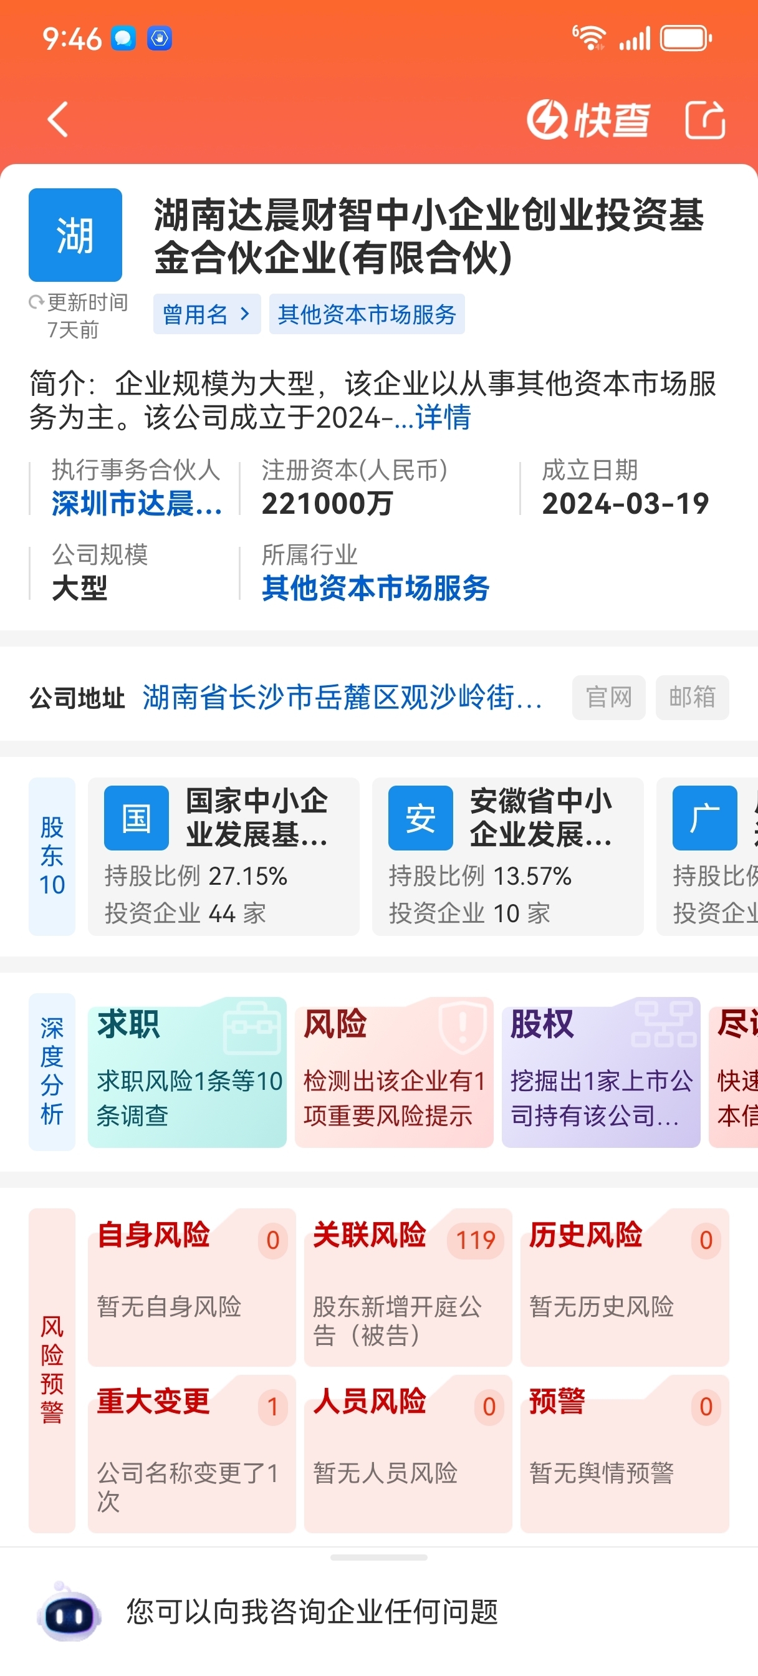Tap the 关联风险 count badge 119
The image size is (758, 1676).
(x=476, y=1240)
